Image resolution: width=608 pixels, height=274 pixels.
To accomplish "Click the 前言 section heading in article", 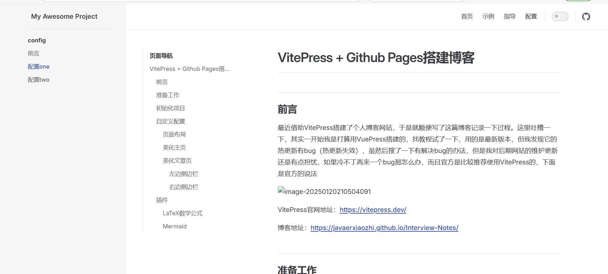I will click(x=287, y=109).
